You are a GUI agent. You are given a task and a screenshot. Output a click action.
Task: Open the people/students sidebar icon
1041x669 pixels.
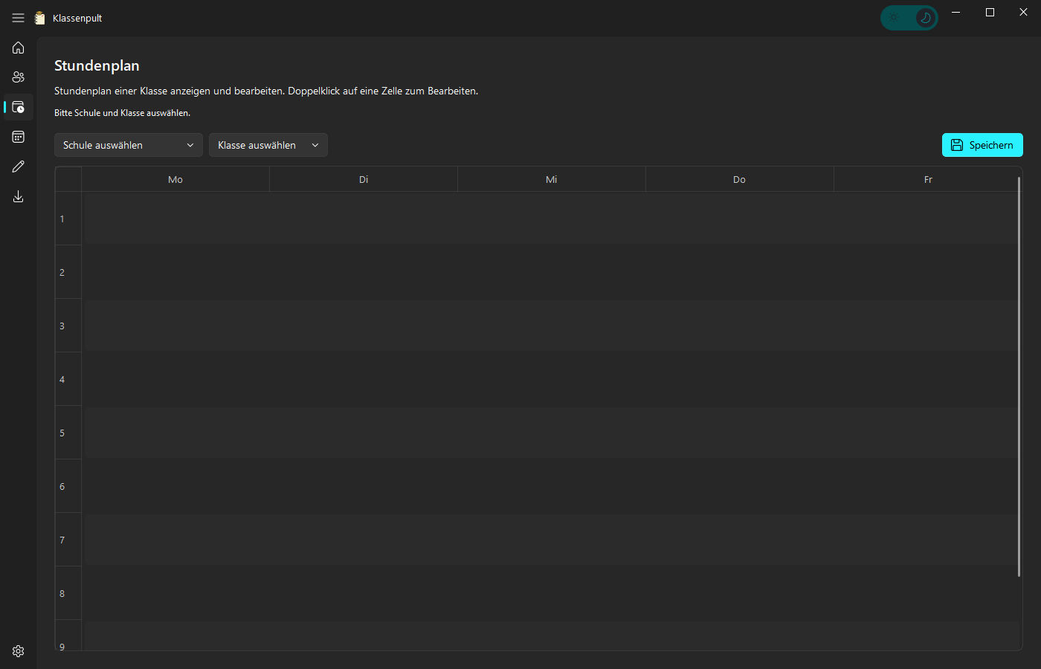tap(18, 77)
